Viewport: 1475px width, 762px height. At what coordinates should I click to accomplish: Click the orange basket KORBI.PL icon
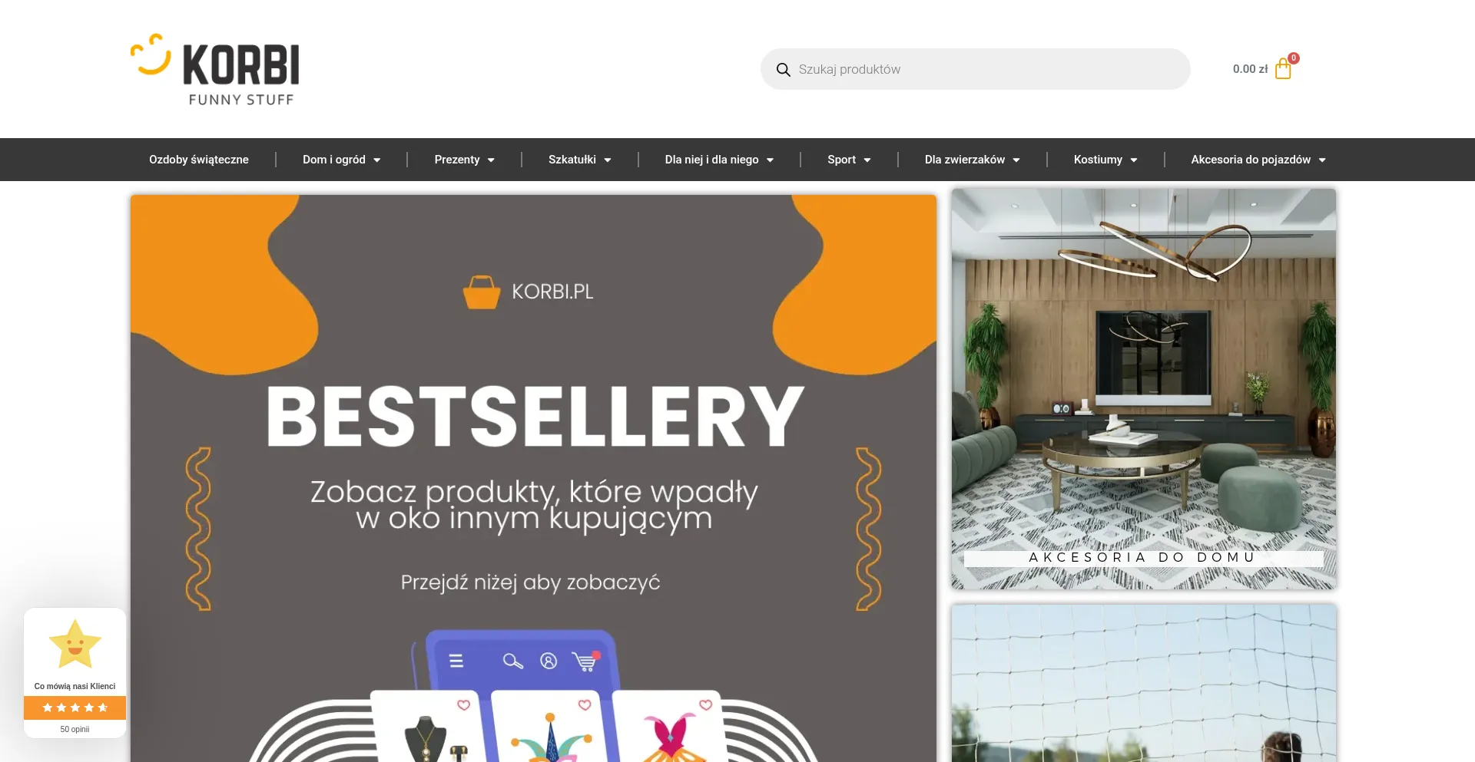click(x=482, y=292)
